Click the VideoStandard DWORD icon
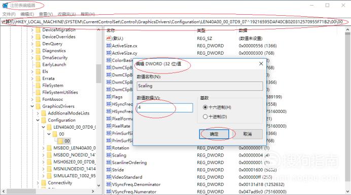 (x=109, y=177)
